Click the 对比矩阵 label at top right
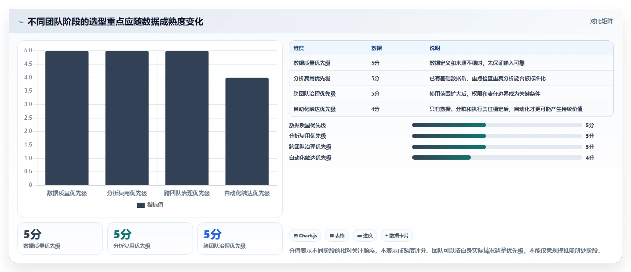Screen dimensions: 631x272 click(x=601, y=21)
